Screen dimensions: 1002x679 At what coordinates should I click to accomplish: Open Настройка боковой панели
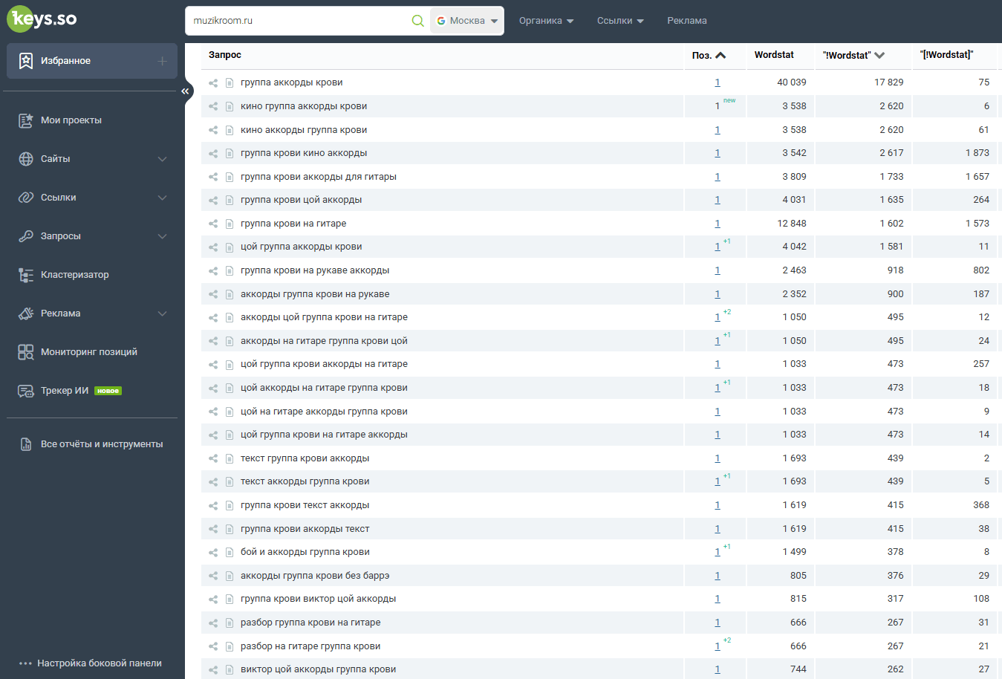(100, 663)
